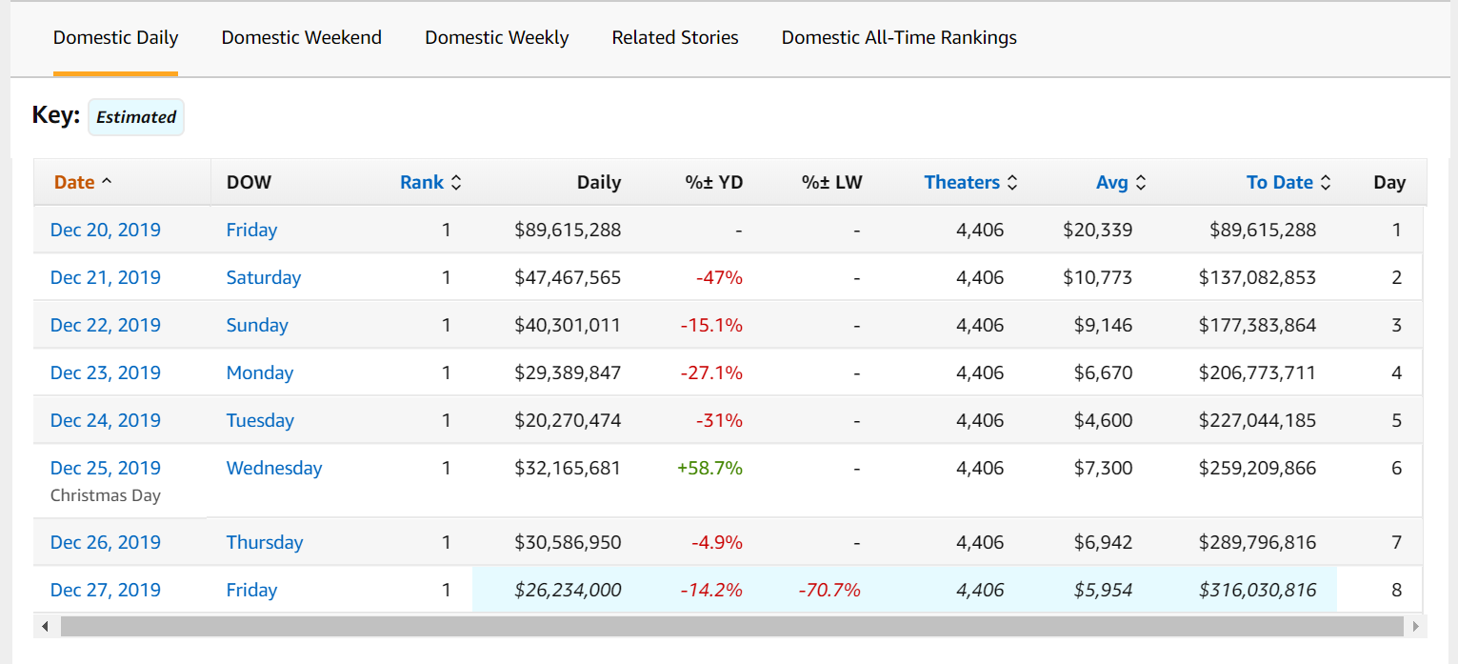Select the $30,586,950 daily gross cell
The height and width of the screenshot is (664, 1458).
pyautogui.click(x=568, y=542)
